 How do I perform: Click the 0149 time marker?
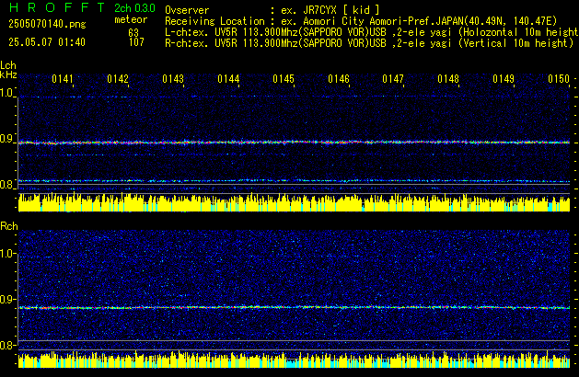[504, 79]
